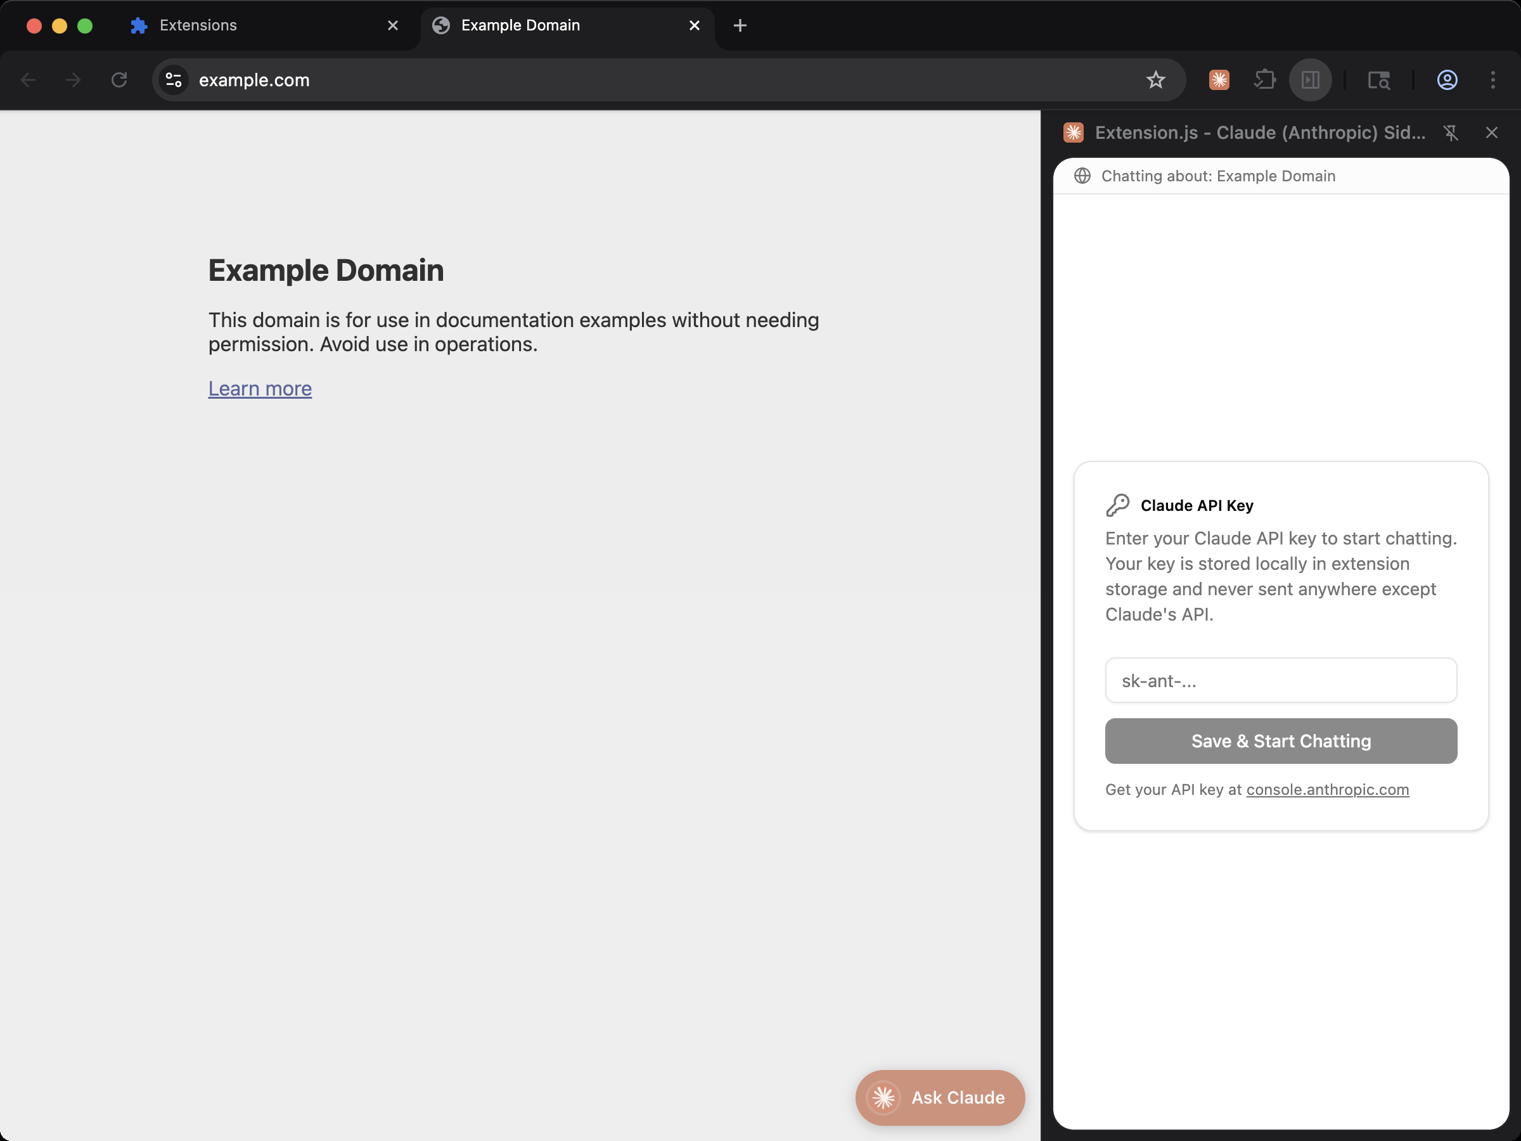Open the Extensions puzzle menu
Viewport: 1521px width, 1141px height.
coord(1264,81)
